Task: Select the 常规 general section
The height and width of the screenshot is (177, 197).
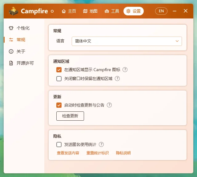Action: (x=17, y=40)
